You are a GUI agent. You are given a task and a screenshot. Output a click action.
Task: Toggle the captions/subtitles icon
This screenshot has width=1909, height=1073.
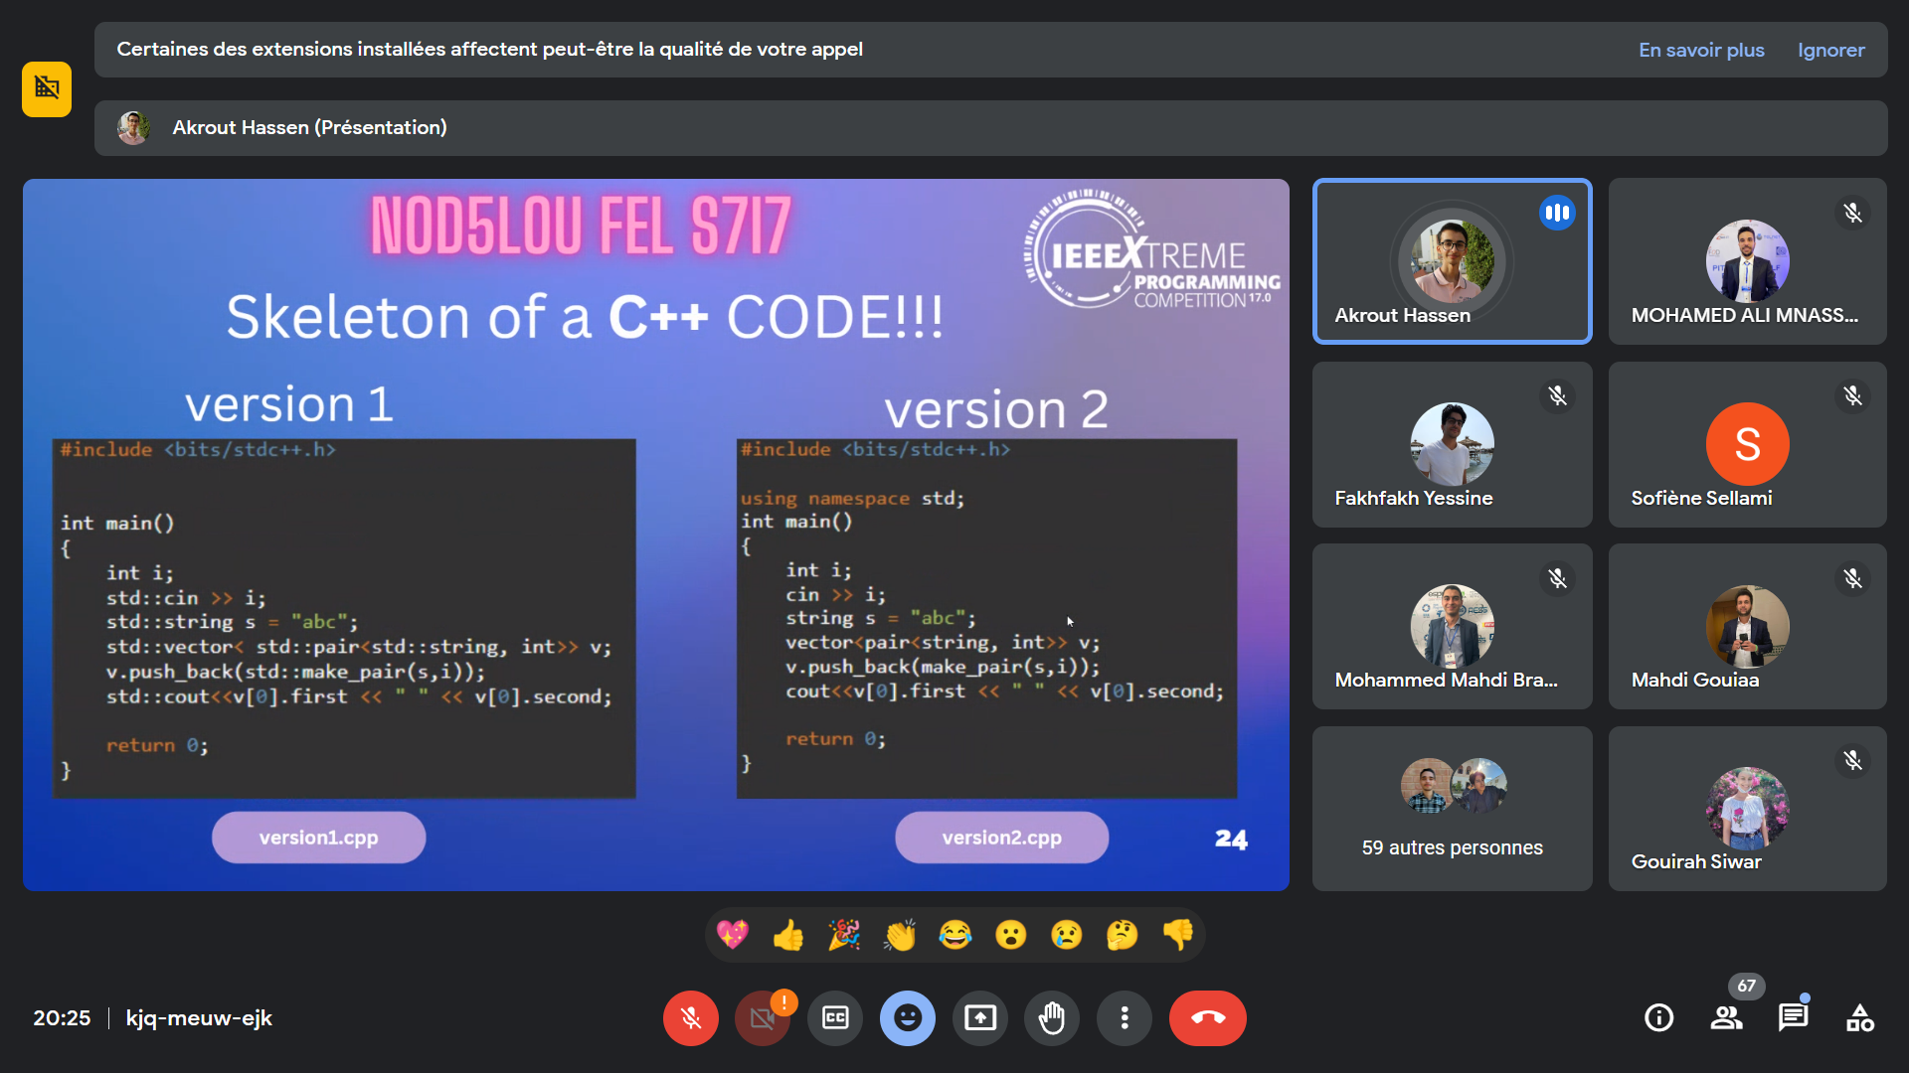coord(834,1018)
